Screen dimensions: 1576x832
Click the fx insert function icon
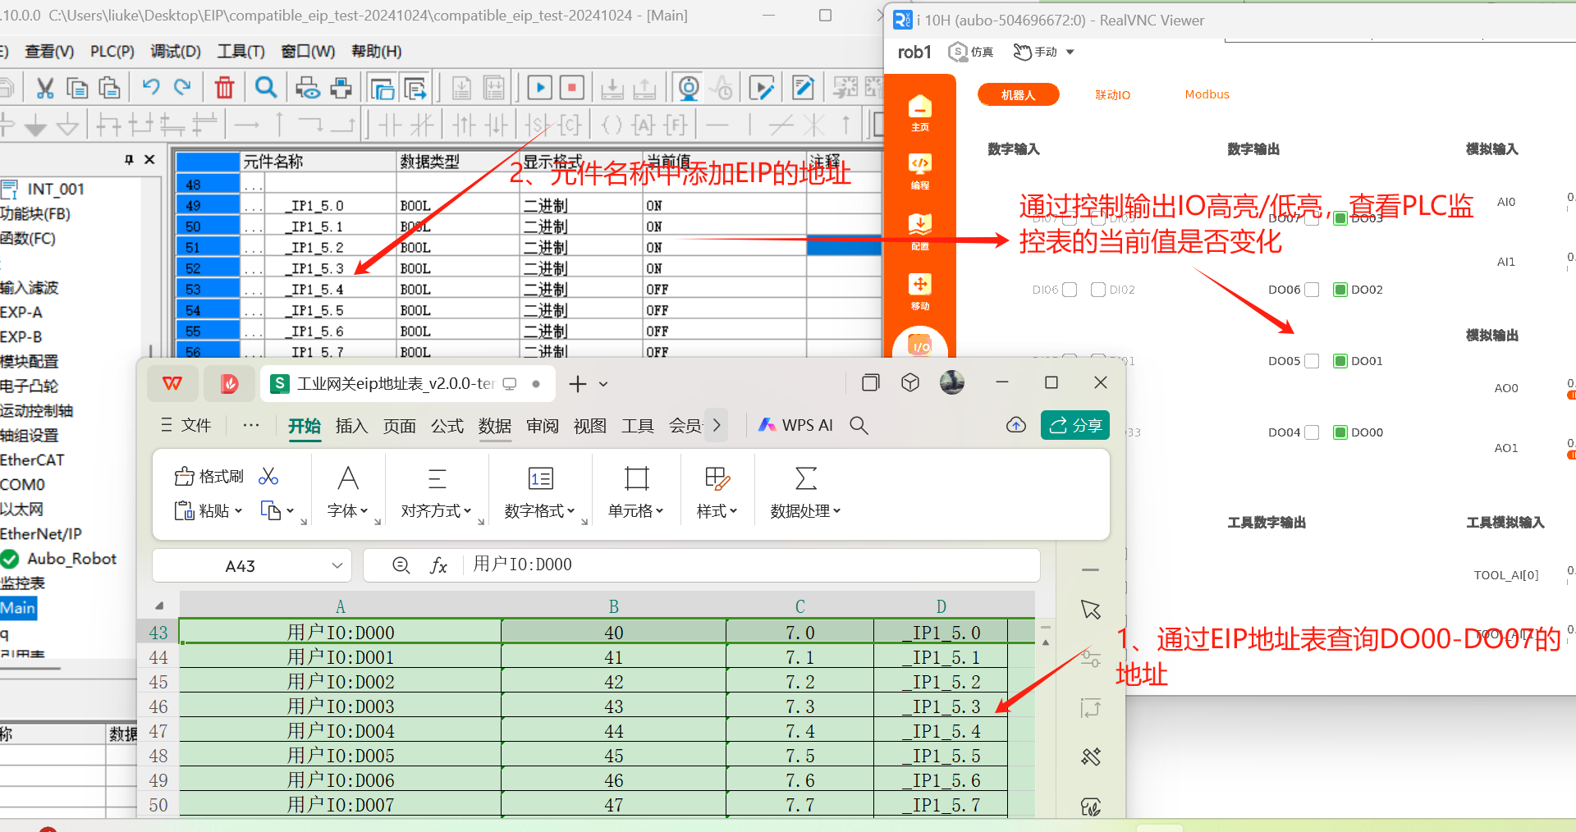pyautogui.click(x=438, y=565)
